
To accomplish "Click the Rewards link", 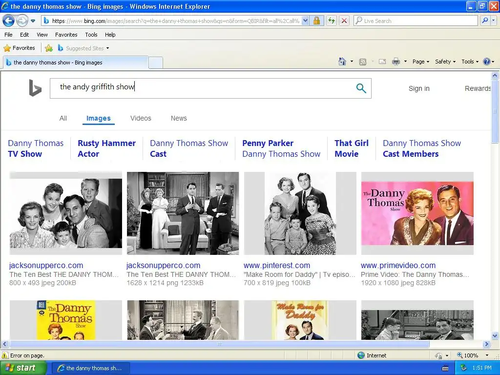I will pyautogui.click(x=478, y=88).
